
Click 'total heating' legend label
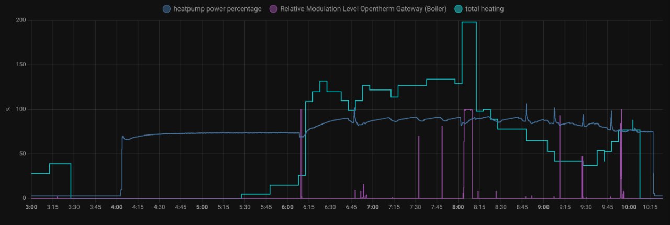(x=485, y=9)
